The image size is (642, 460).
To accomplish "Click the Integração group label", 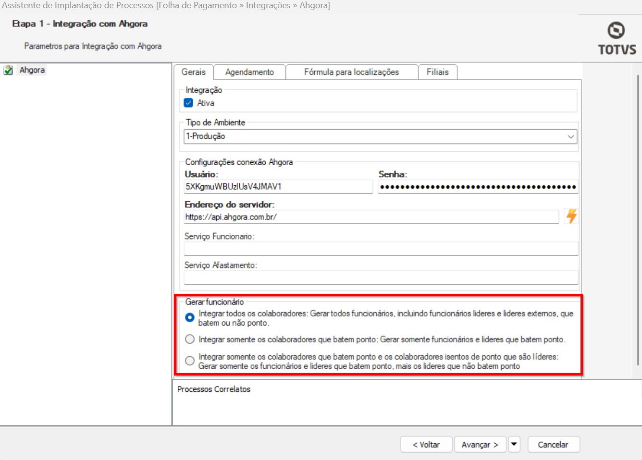I will pos(204,90).
